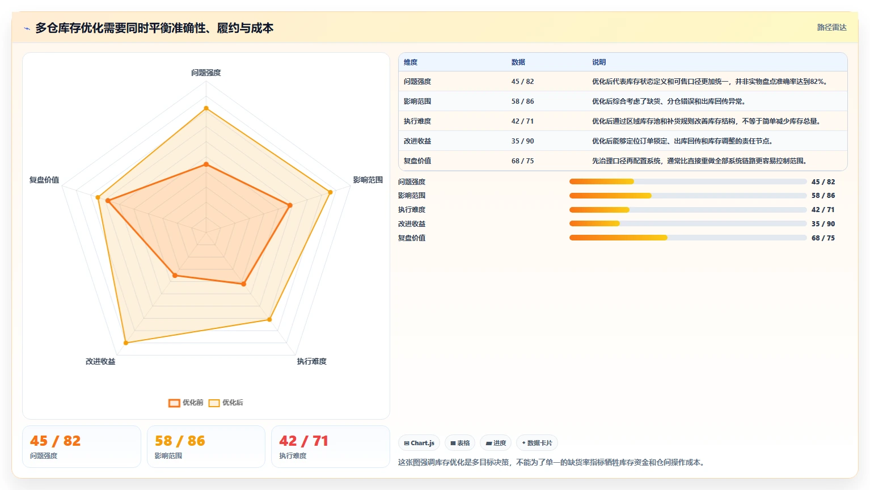This screenshot has width=870, height=490.
Task: Click the description starting 先治理口径再配置系统
Action: pyautogui.click(x=701, y=161)
